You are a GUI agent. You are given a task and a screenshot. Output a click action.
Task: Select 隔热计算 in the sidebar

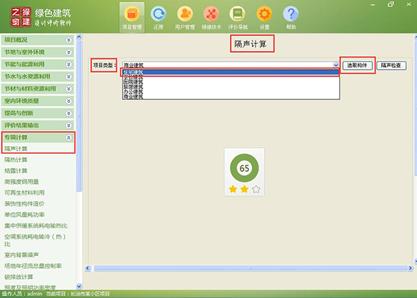[16, 160]
